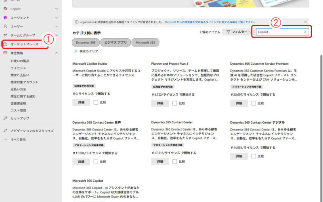The width and height of the screenshot is (323, 202).
Task: Open 詳細 for Dynamics 365 Customer Service Premium
Action: (239, 103)
